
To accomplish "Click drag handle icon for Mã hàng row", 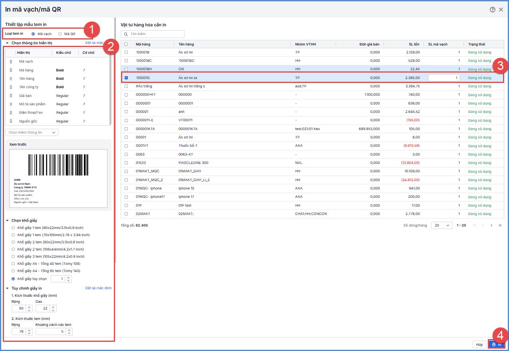I will coord(11,70).
